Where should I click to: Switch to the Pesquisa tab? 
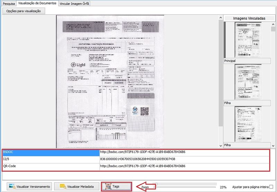tap(9, 3)
